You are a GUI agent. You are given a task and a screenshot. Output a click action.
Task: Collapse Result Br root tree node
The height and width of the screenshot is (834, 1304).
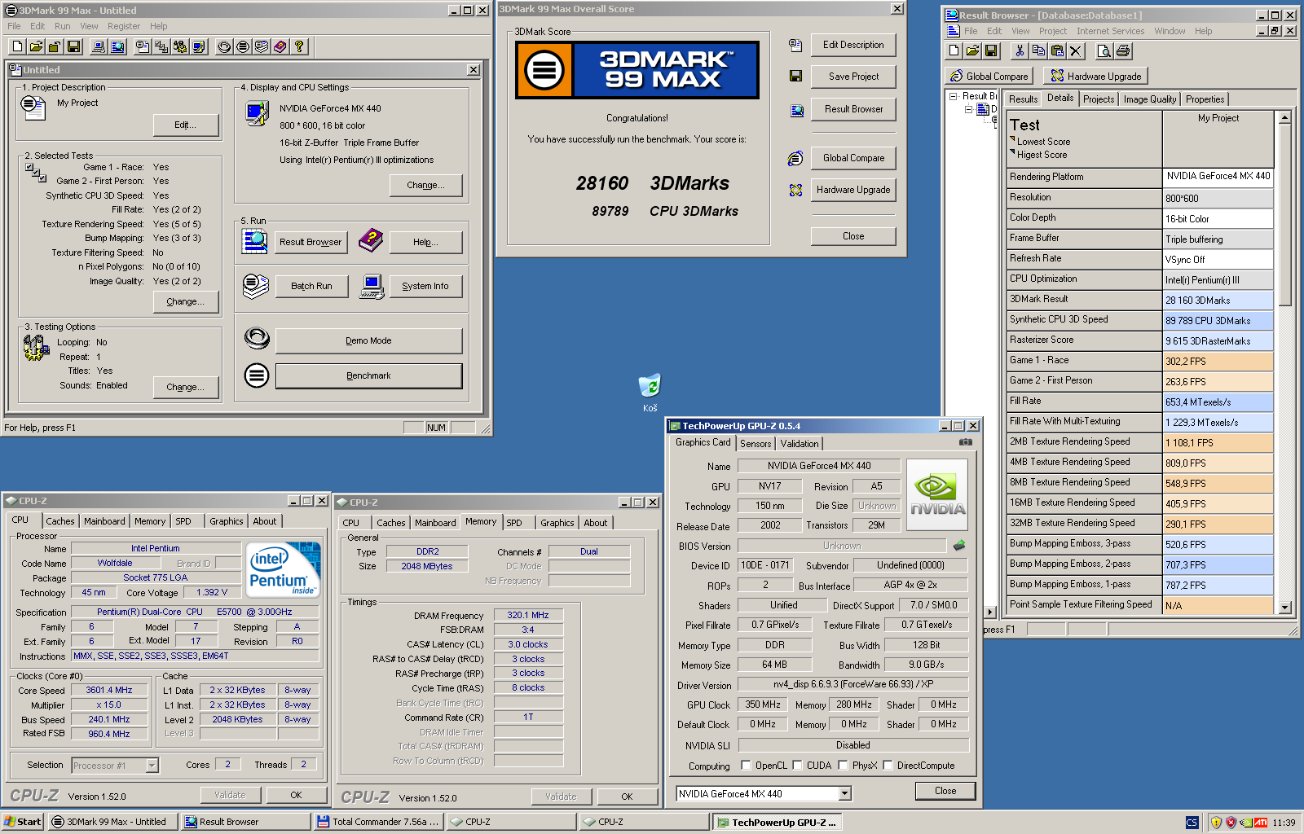point(953,96)
